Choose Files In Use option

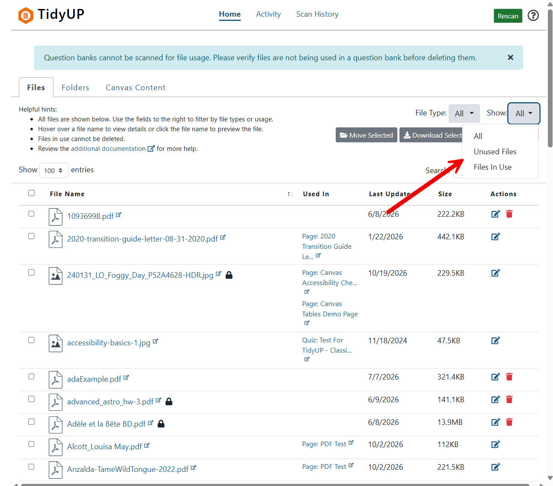tap(492, 167)
